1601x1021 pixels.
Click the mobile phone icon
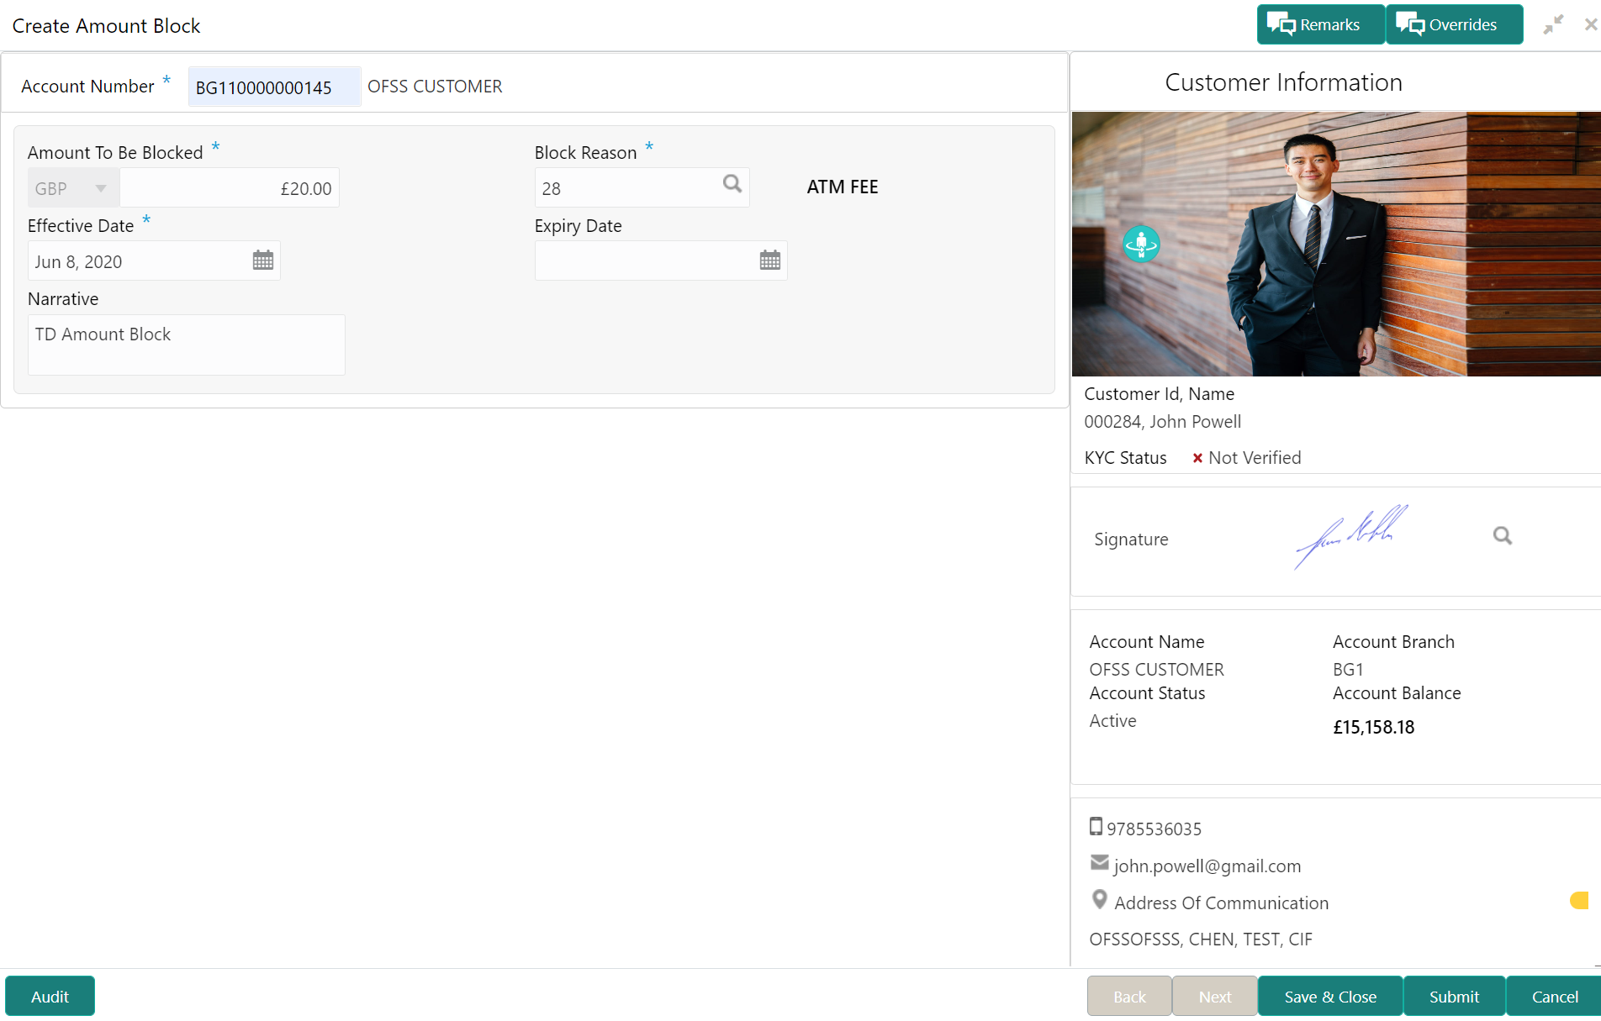click(1096, 827)
